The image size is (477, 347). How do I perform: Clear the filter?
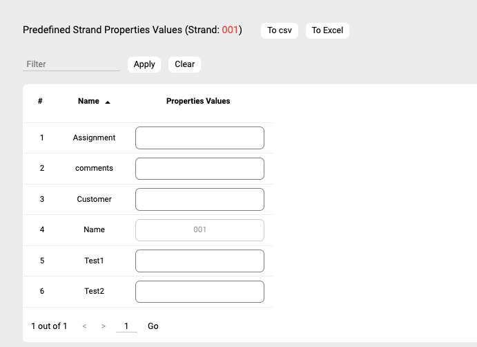184,64
